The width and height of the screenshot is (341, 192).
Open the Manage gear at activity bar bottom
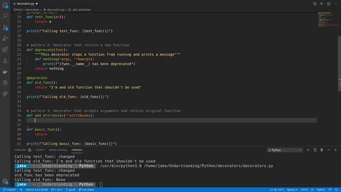[x=5, y=181]
